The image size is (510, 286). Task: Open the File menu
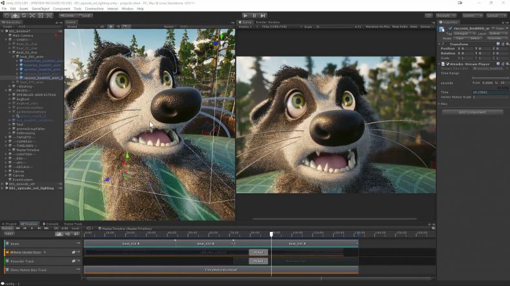coord(5,9)
